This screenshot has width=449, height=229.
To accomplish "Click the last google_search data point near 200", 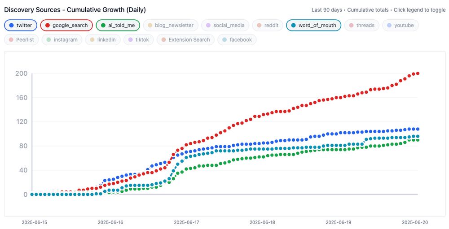I will [x=418, y=73].
